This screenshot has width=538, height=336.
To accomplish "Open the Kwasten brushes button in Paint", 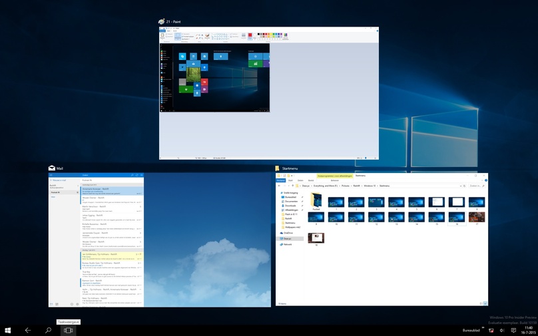I will [207, 36].
